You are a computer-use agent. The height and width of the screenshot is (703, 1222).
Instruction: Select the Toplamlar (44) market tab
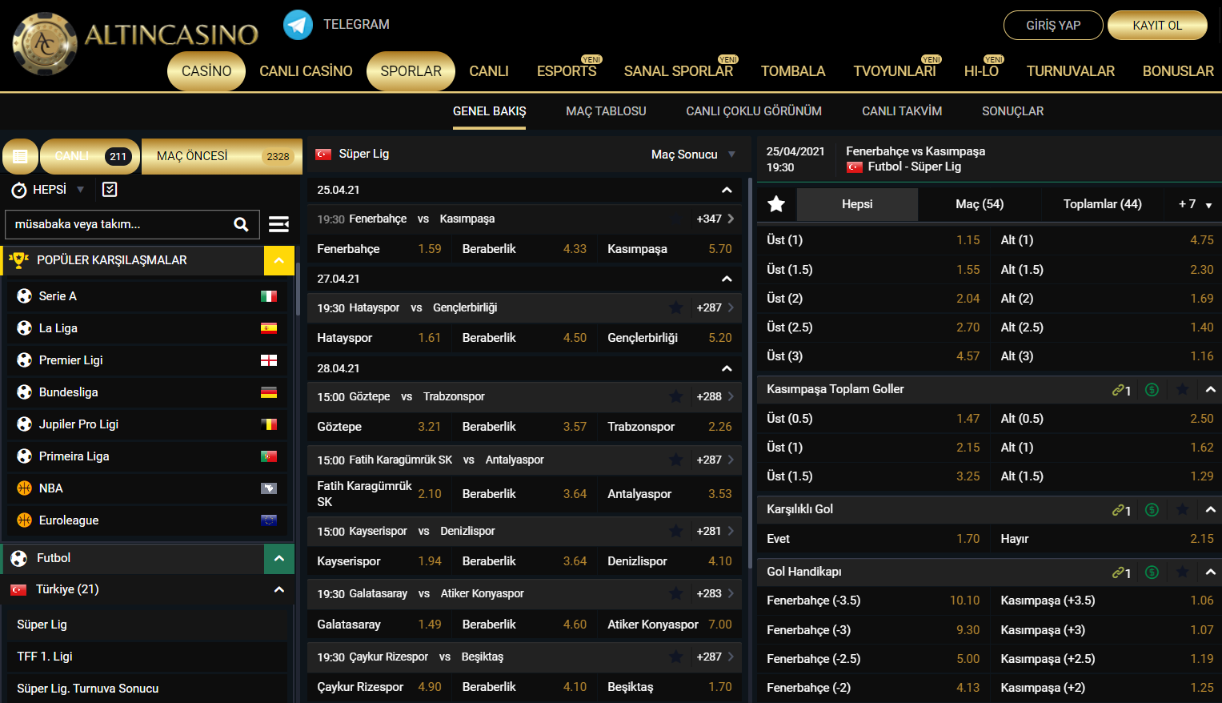(x=1102, y=204)
